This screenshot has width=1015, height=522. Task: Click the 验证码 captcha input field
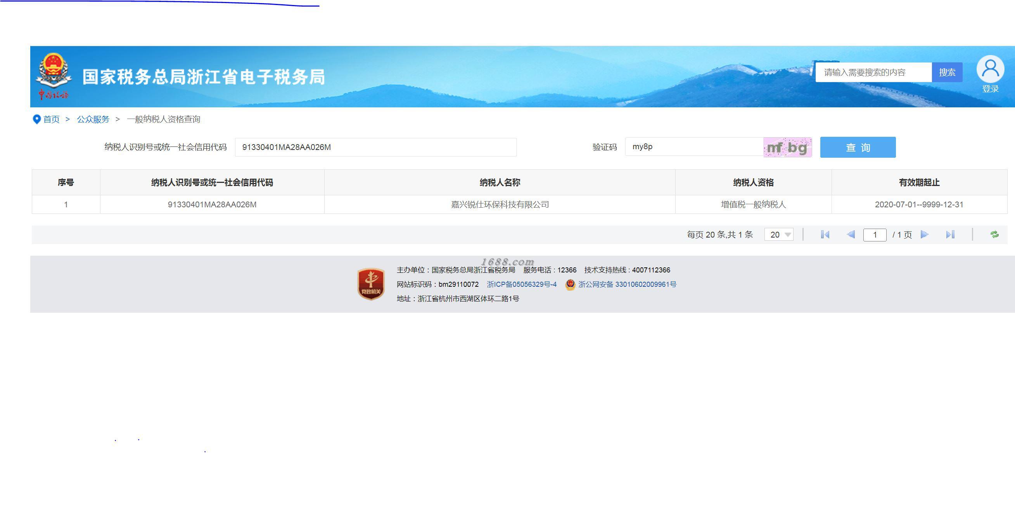point(693,147)
